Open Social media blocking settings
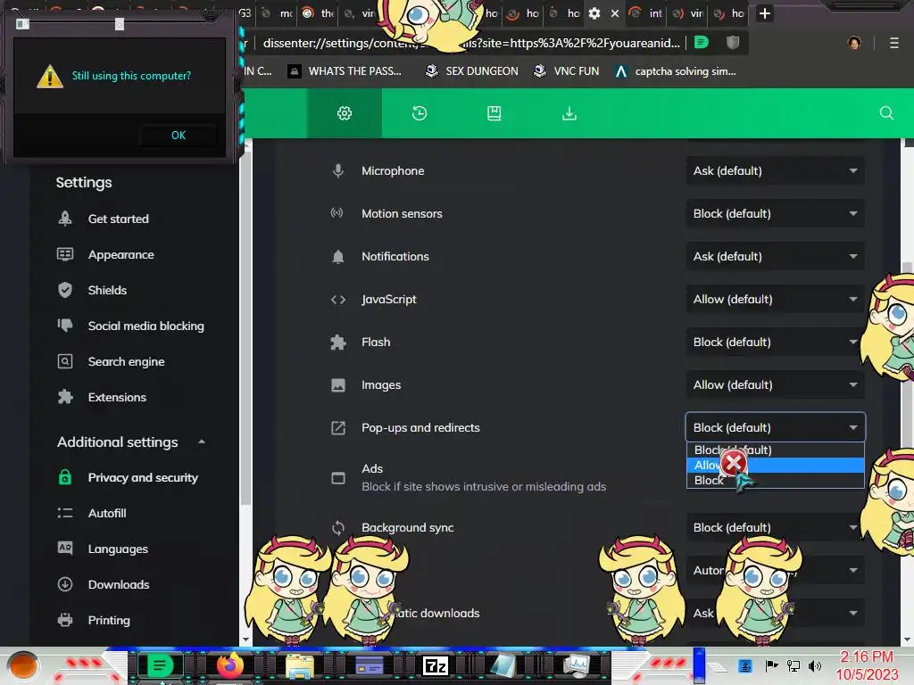 click(145, 326)
